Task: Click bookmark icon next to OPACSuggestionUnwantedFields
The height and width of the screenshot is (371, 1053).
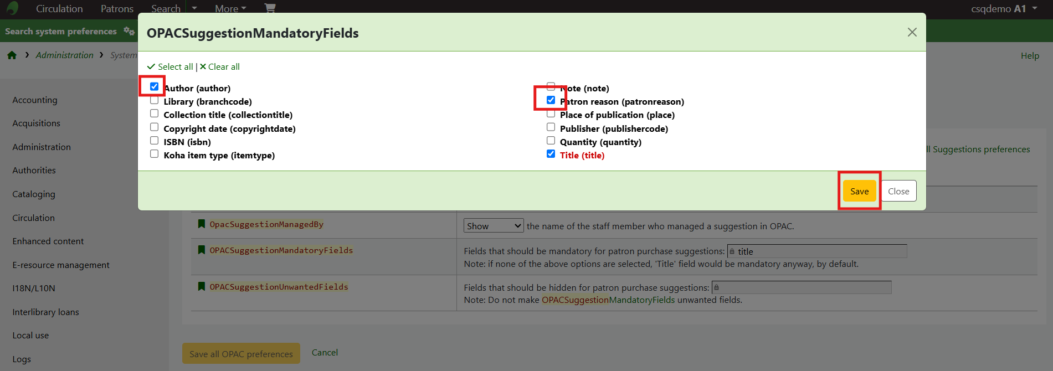Action: pyautogui.click(x=202, y=286)
